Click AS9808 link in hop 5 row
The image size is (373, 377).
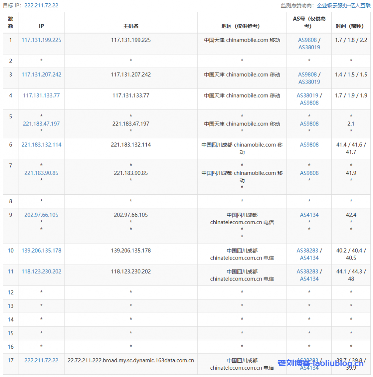click(309, 124)
